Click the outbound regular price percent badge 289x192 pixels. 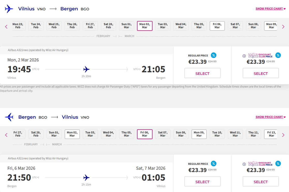[x=214, y=55]
